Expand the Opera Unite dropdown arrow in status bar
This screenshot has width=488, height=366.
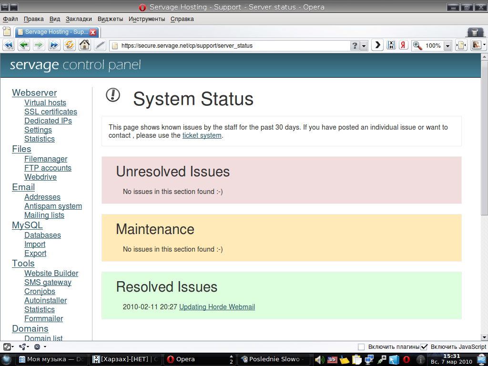45,347
